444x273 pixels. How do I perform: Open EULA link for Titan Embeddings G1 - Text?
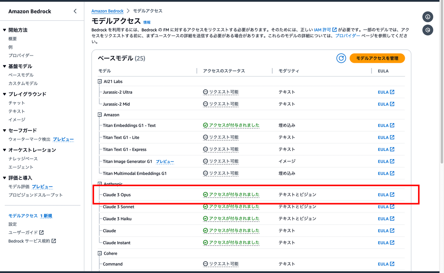(x=386, y=125)
